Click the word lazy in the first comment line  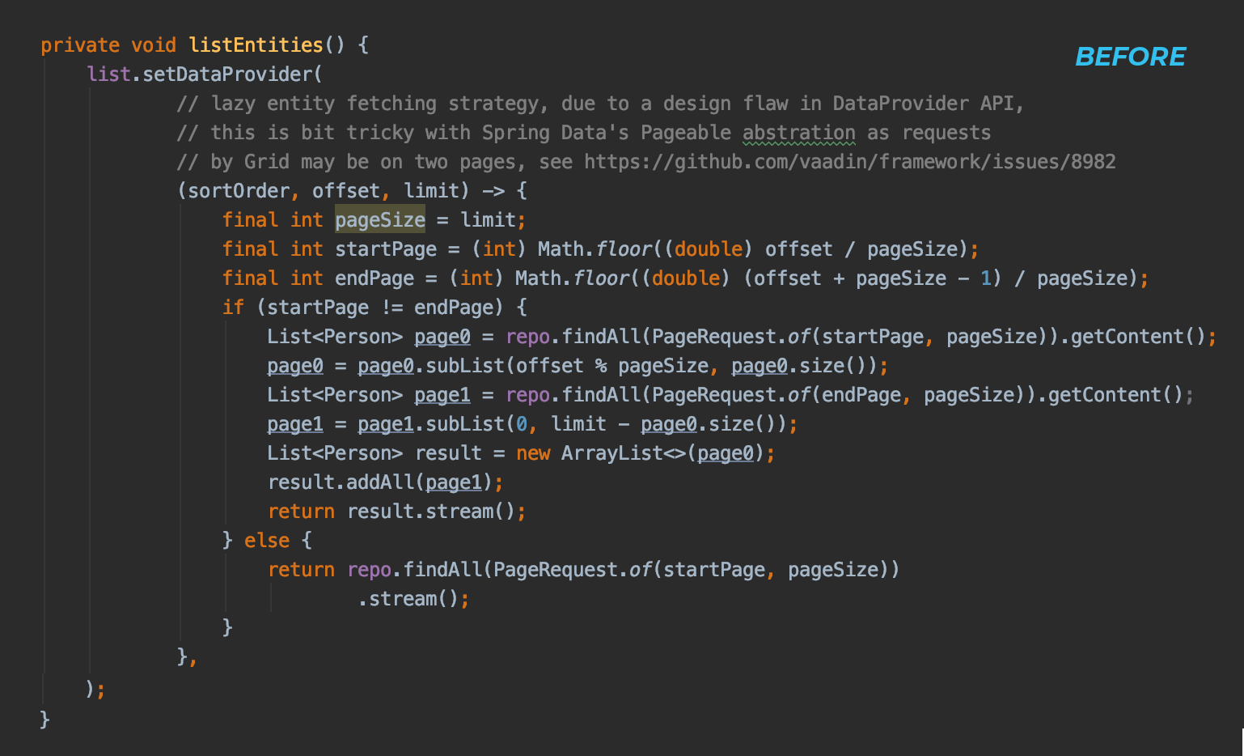click(x=233, y=104)
